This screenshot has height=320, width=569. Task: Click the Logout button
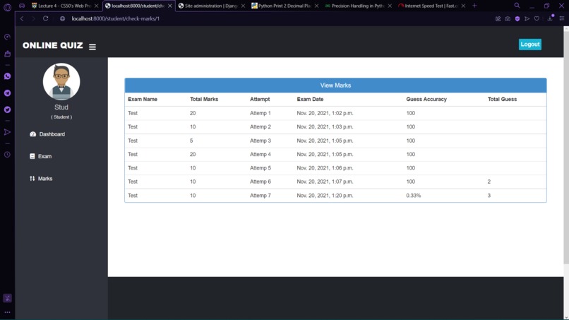(x=529, y=45)
